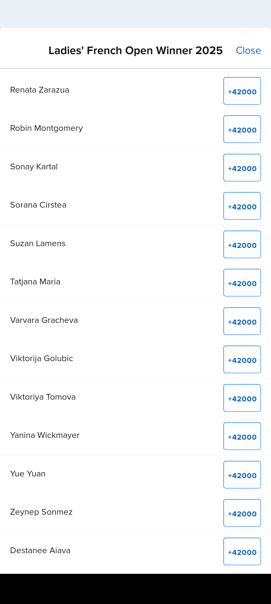Tap Yue Yuan odds button
271x604 pixels.
coord(242,475)
